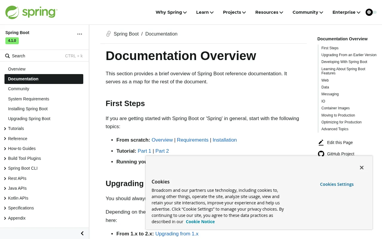
Task: Click the Spring logo
Action: (31, 12)
